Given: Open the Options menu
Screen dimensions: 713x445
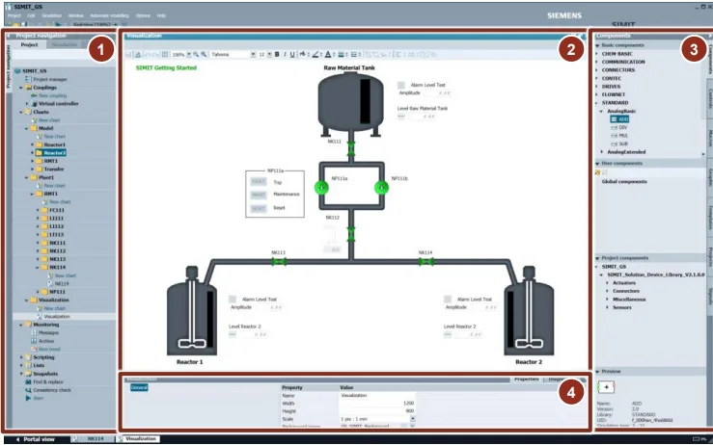Looking at the screenshot, I should point(143,15).
